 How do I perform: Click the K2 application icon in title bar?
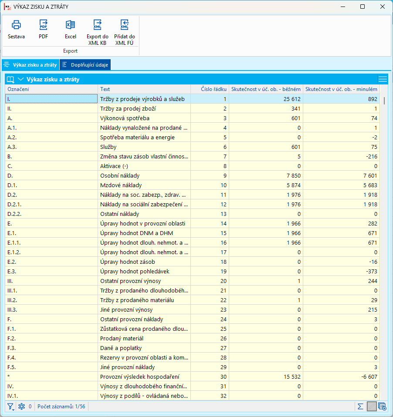pos(7,7)
